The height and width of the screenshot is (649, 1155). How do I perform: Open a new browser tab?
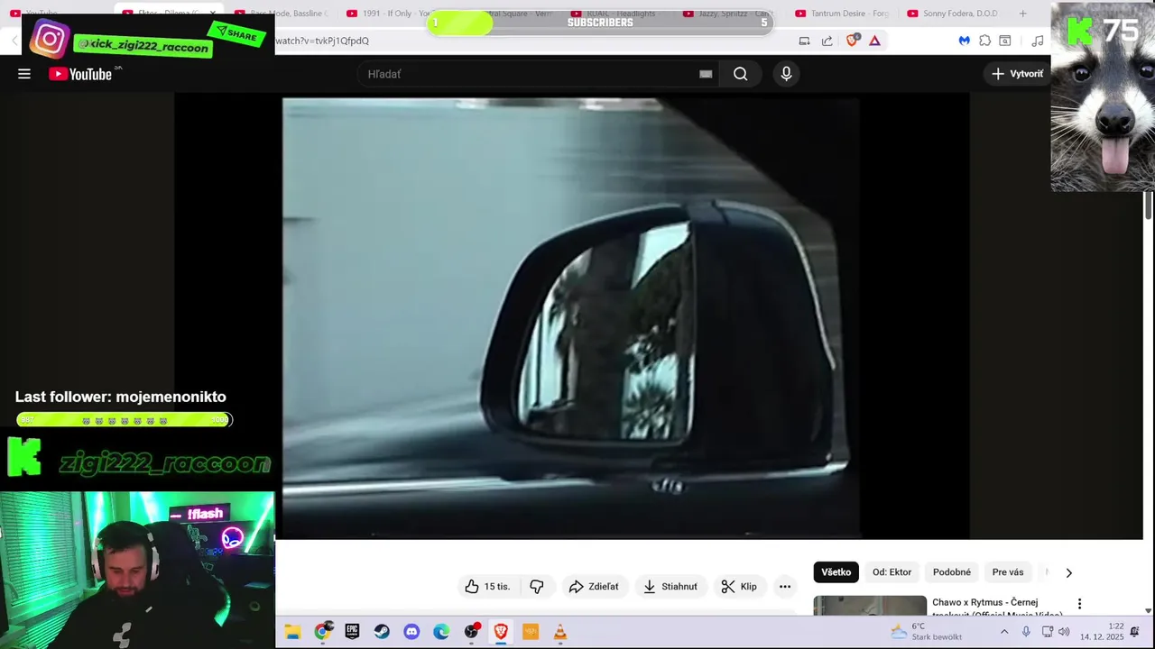coord(1022,14)
